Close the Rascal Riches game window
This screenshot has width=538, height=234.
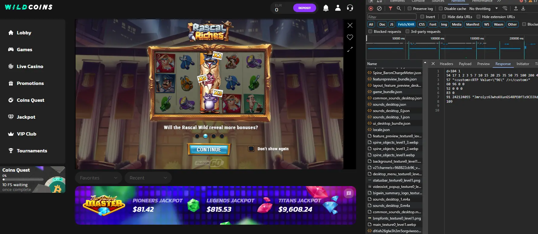click(x=350, y=25)
